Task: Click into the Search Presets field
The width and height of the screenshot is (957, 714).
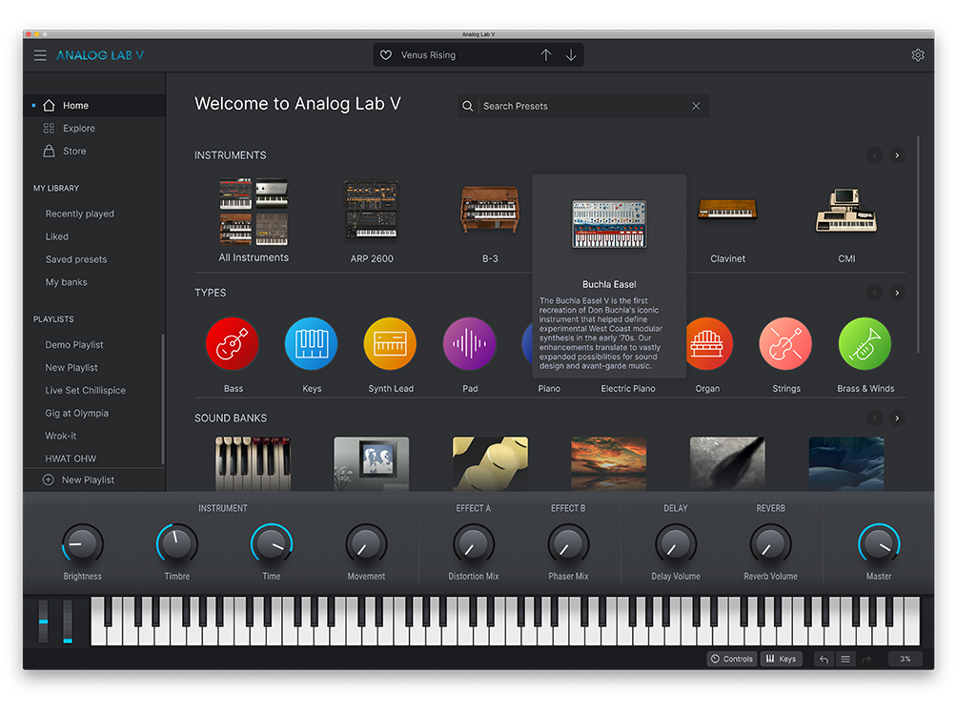Action: click(583, 106)
